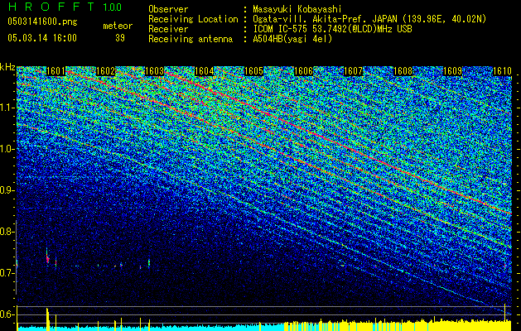Image resolution: width=521 pixels, height=331 pixels.
Task: Click the HROFFT title text
Action: (x=51, y=7)
